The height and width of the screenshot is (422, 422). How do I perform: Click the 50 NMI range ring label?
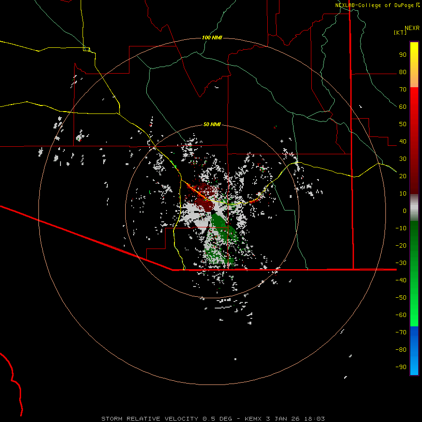tap(212, 124)
